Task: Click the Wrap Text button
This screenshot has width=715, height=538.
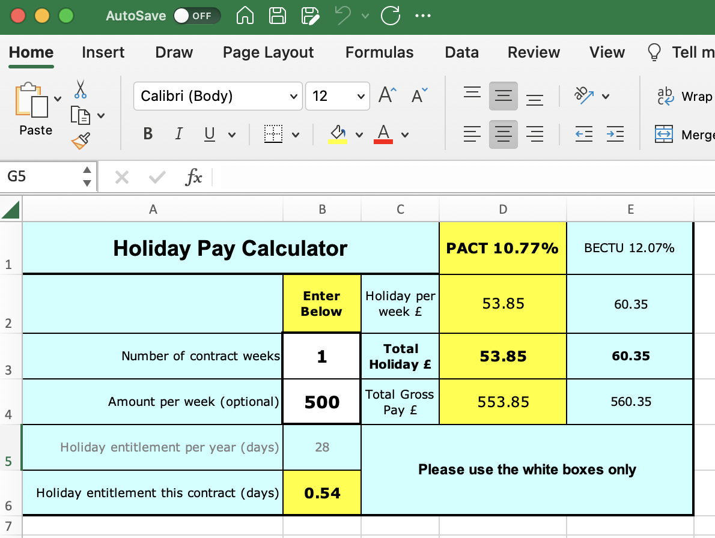Action: click(x=685, y=96)
